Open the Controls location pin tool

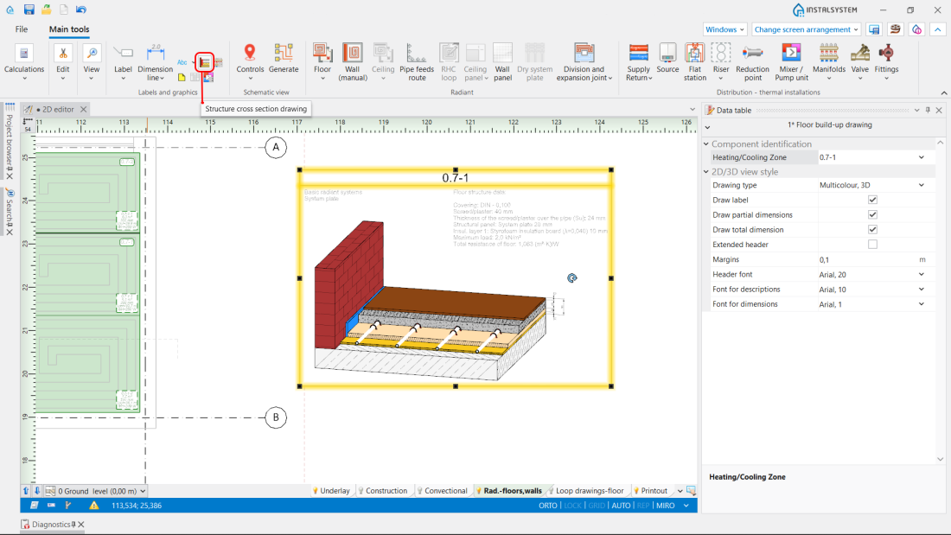250,62
